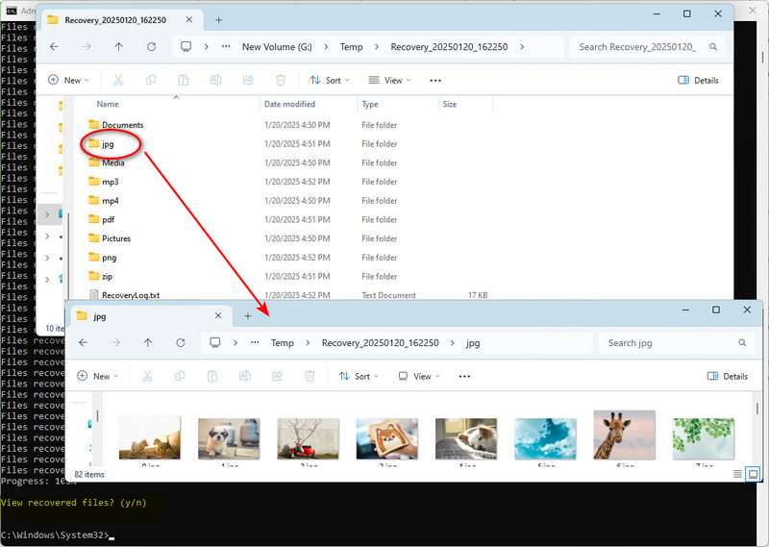
Task: Click the Cut icon in jpg window toolbar
Action: coord(147,376)
